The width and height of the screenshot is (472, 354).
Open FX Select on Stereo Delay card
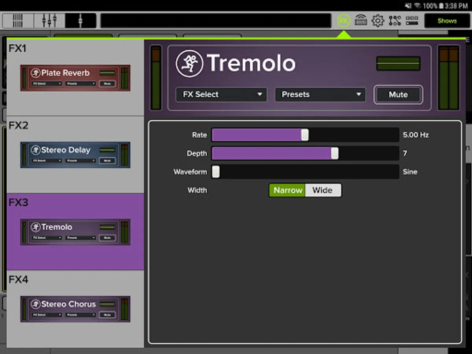[47, 161]
